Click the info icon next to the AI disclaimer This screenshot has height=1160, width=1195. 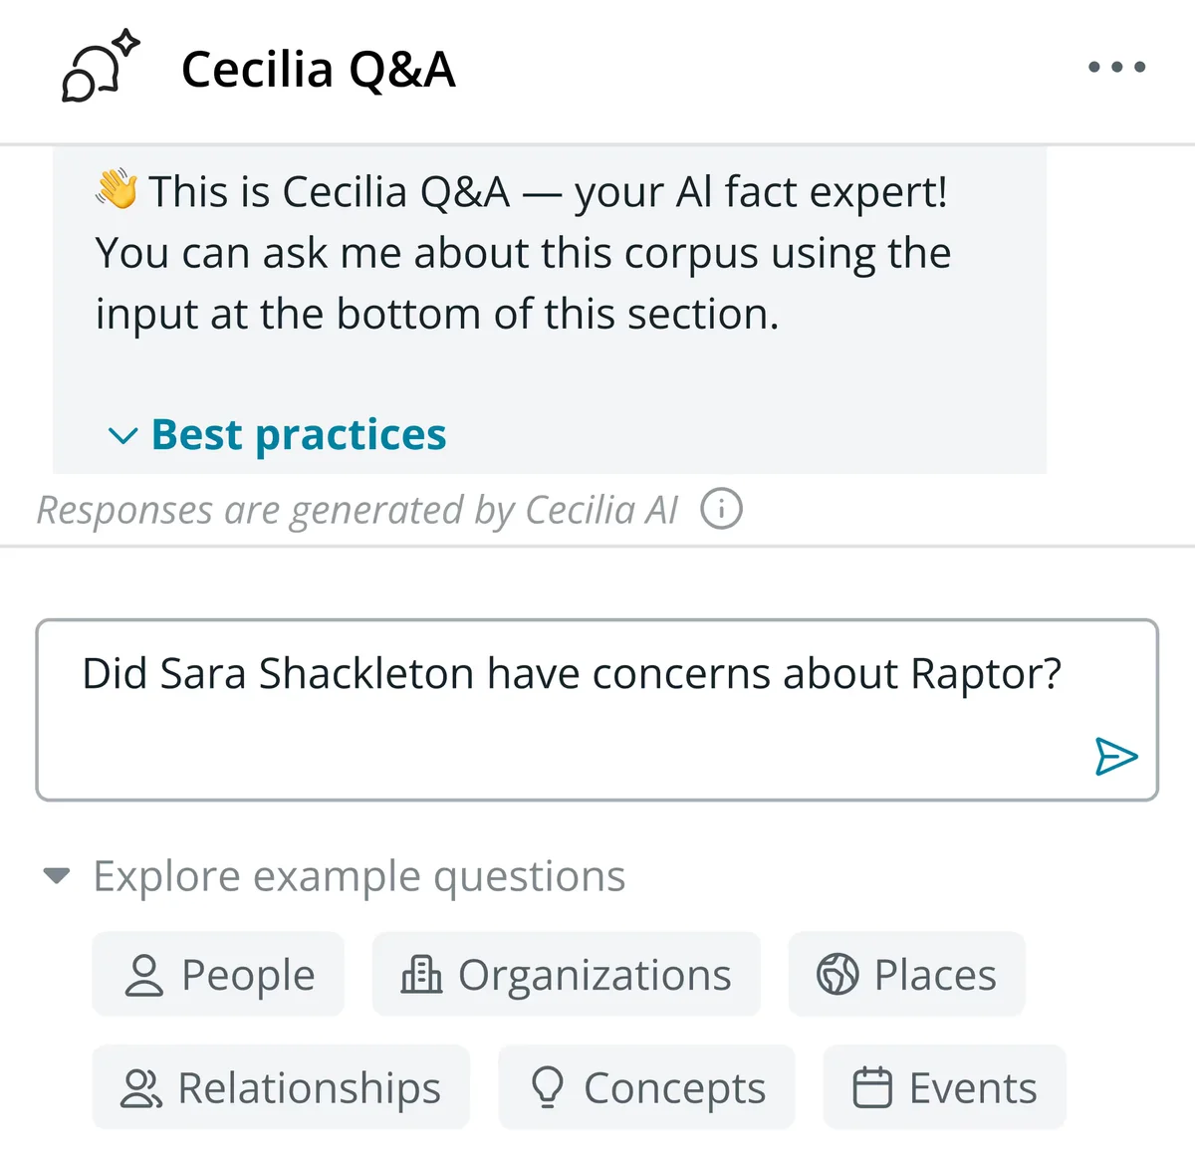(720, 509)
